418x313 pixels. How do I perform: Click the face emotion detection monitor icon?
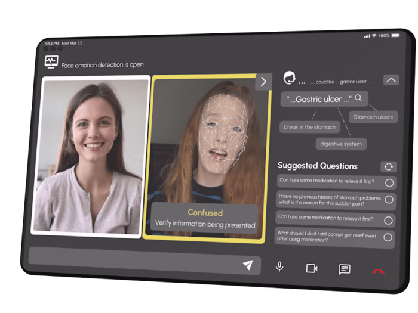tap(51, 62)
